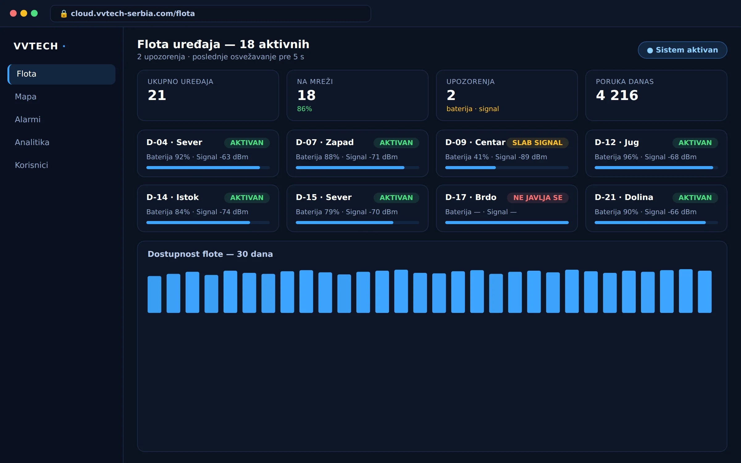The height and width of the screenshot is (463, 741).
Task: Click the green maximize window dot
Action: pyautogui.click(x=34, y=13)
